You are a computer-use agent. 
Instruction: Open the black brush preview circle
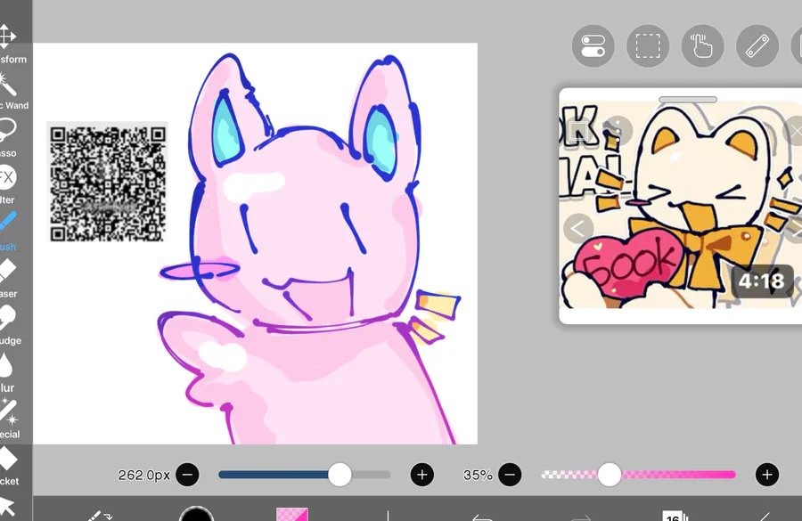coord(196,513)
